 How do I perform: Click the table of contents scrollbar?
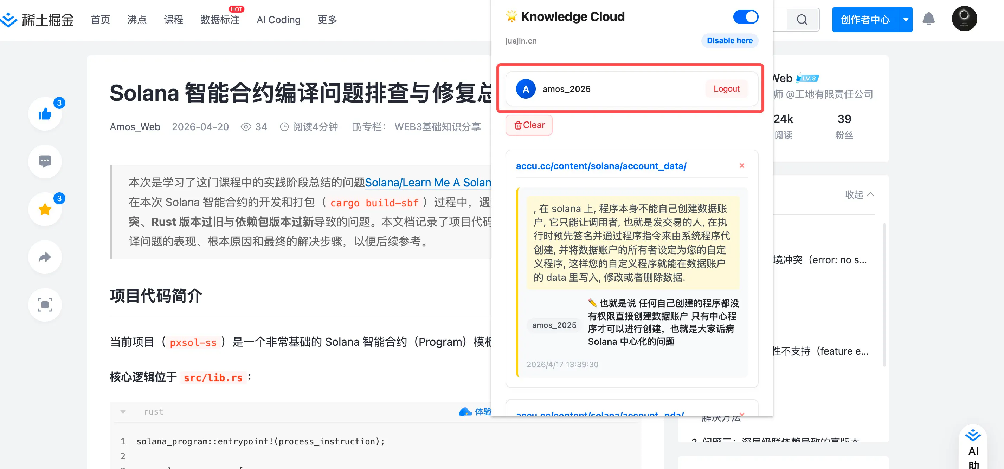(x=884, y=295)
